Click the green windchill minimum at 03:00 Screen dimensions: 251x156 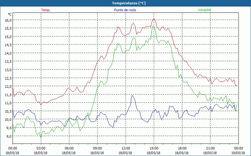point(41,137)
